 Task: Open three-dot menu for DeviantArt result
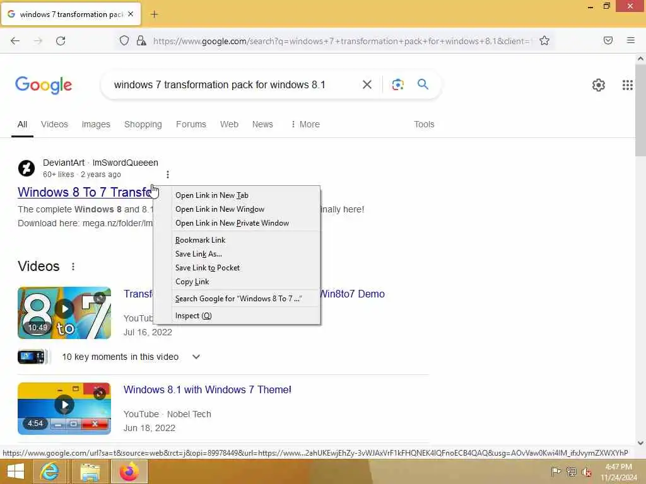pos(168,175)
